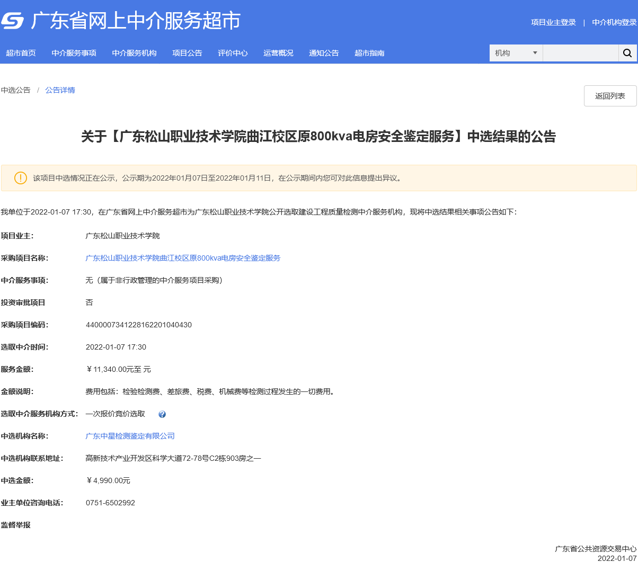Click the site title 广东省网上中介服务超市
This screenshot has height=571, width=638.
pyautogui.click(x=136, y=21)
